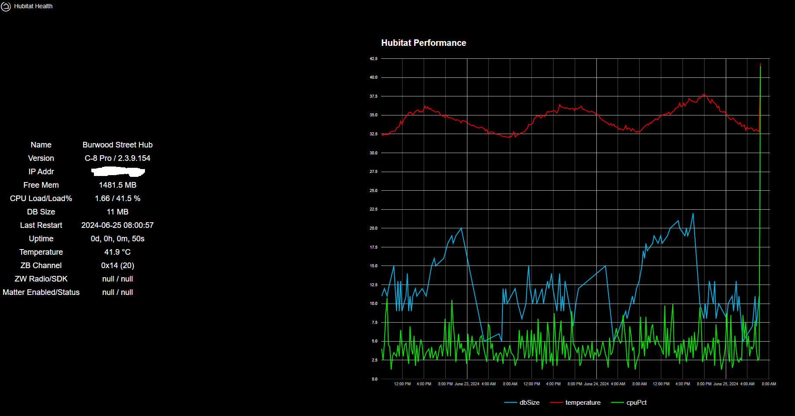Click the version value C-8 Pro / 2.3.9.154
Screen dimensions: 795x416
click(x=118, y=158)
